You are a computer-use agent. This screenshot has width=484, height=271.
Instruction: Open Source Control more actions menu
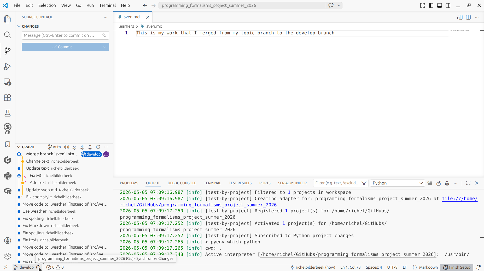click(106, 17)
